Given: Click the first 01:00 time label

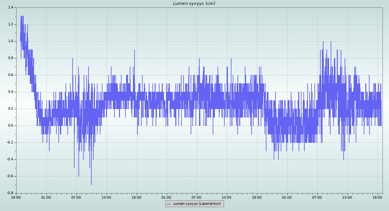Looking at the screenshot, I should [x=46, y=197].
